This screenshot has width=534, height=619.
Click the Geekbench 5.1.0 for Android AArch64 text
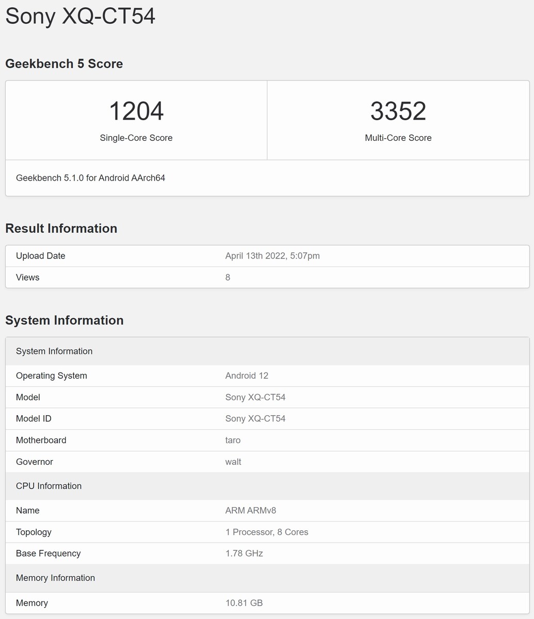coord(91,177)
